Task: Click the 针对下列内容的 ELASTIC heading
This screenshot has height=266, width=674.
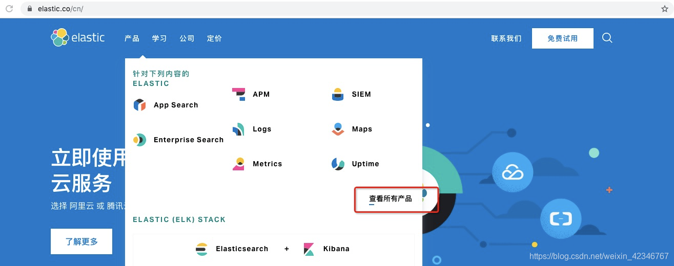Action: pyautogui.click(x=161, y=78)
